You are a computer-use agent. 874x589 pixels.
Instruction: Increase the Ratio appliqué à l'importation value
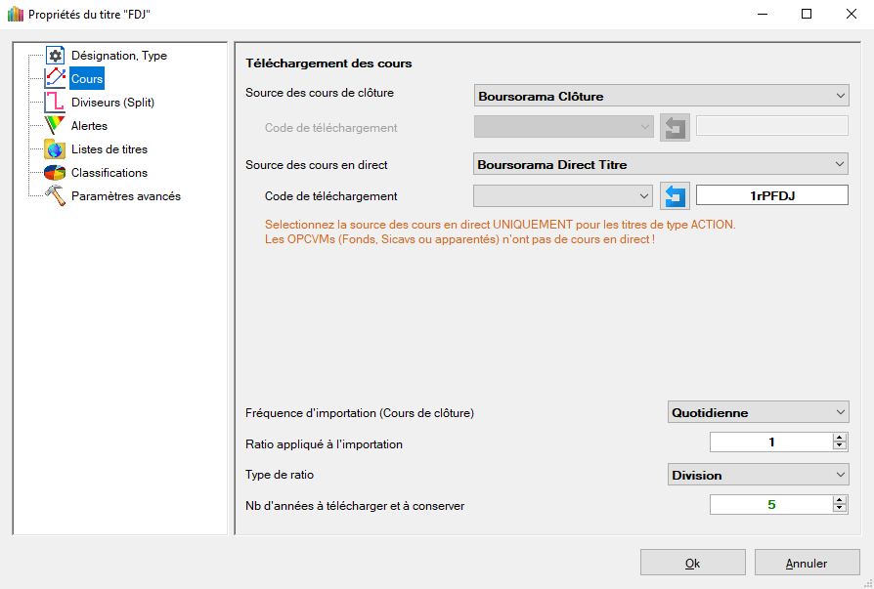pos(839,438)
